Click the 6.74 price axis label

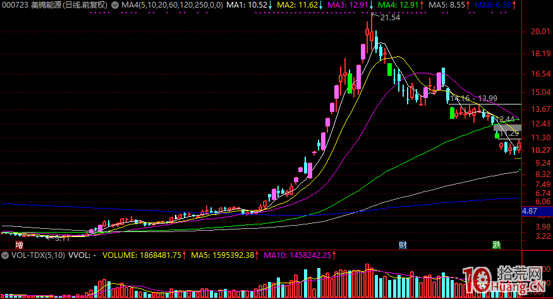click(543, 193)
